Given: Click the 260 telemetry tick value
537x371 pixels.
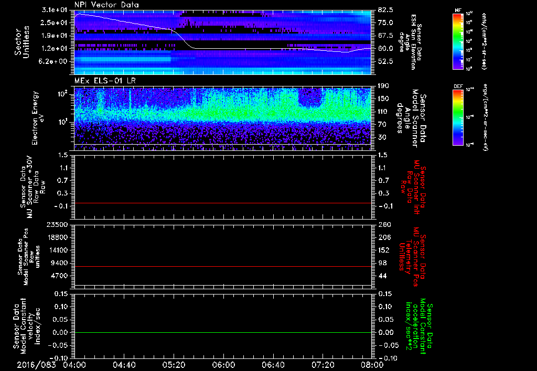Looking at the screenshot, I should click(x=383, y=225).
